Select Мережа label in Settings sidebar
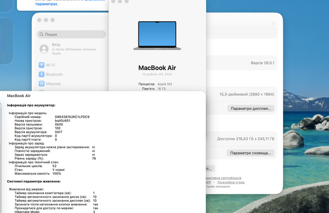The width and height of the screenshot is (329, 213). [53, 84]
